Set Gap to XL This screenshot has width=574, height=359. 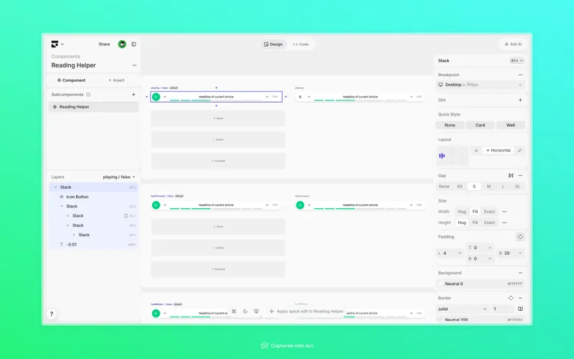pos(517,187)
